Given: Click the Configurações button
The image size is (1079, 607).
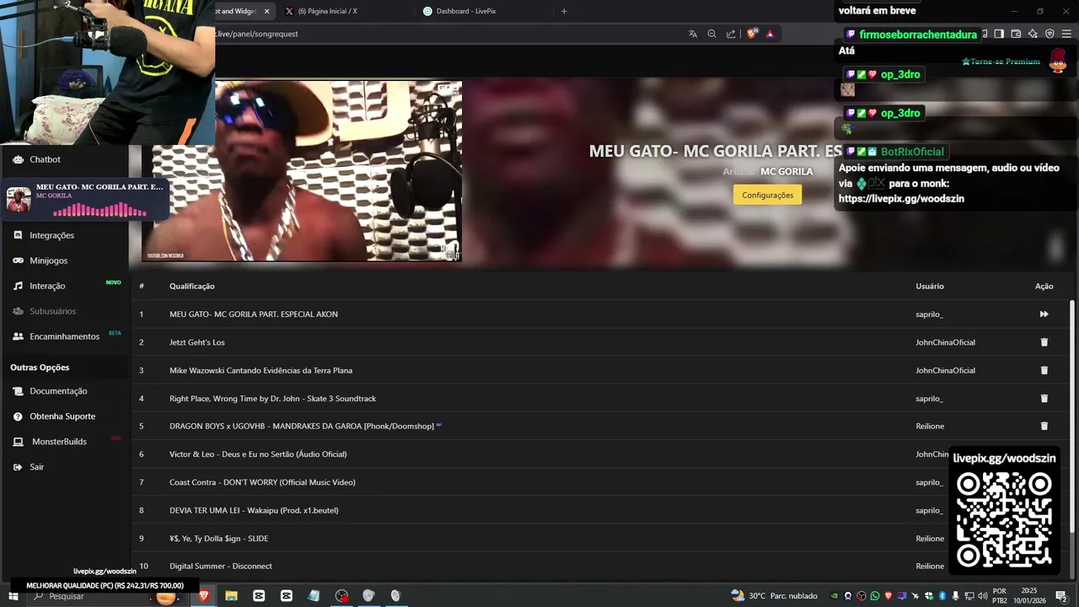Looking at the screenshot, I should click(767, 195).
